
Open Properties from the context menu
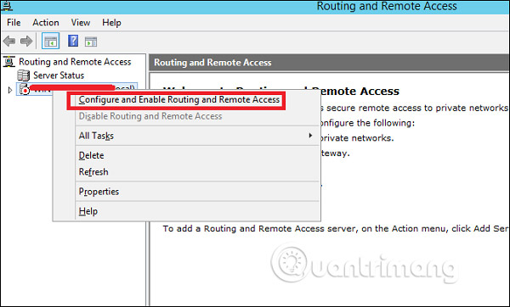pos(99,192)
